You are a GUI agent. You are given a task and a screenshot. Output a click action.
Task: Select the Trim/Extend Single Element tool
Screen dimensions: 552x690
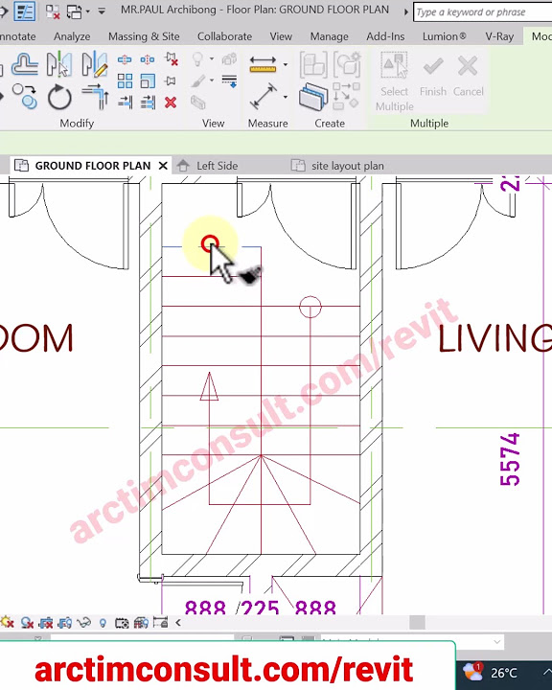click(x=125, y=103)
